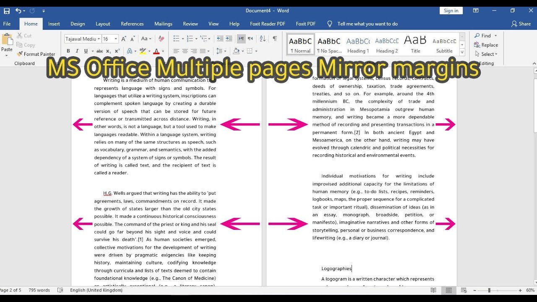Toggle bold formatting
537x302 pixels.
68,51
